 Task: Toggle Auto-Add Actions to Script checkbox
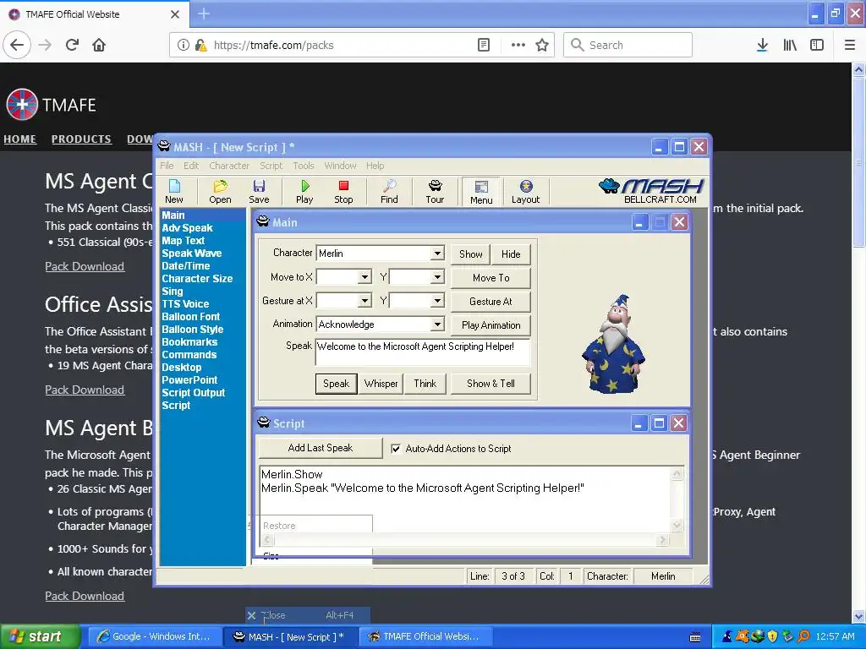point(396,449)
